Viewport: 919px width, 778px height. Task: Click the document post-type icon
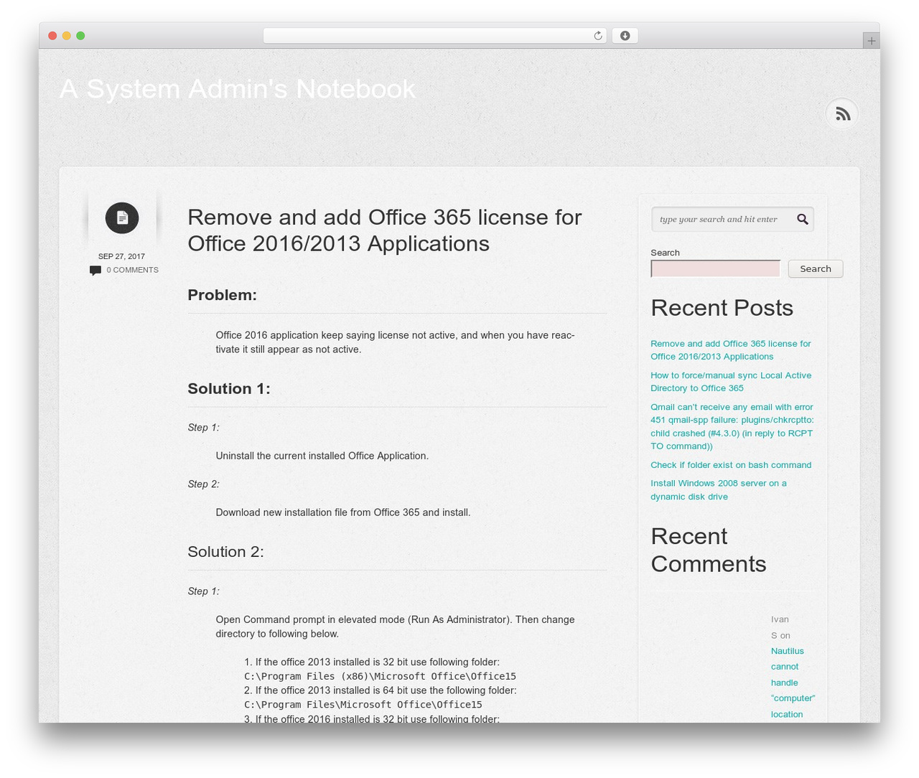coord(122,217)
